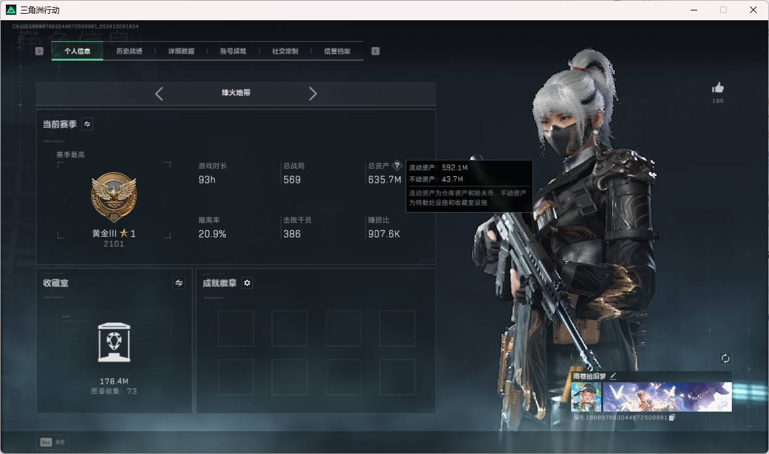Copy the player ID number with the copy icon
Viewport: 769px width, 454px height.
672,417
